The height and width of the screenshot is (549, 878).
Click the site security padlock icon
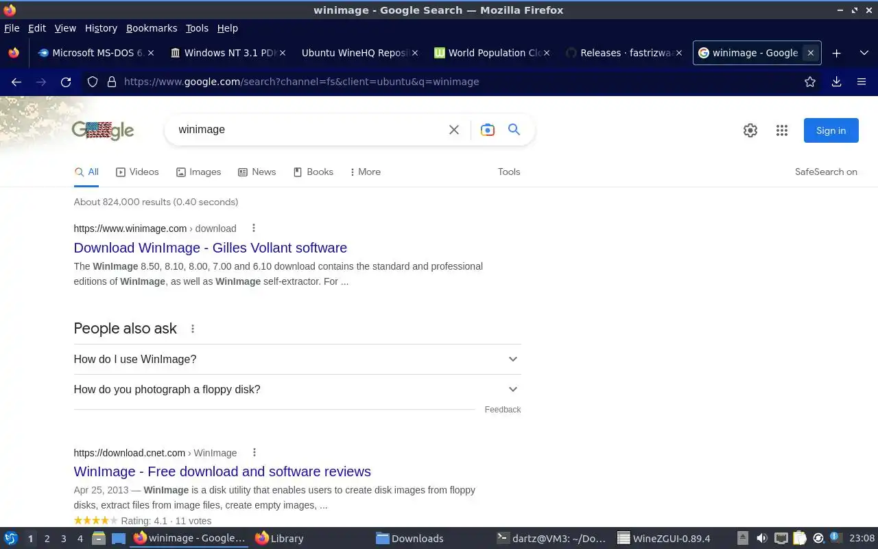coord(112,82)
